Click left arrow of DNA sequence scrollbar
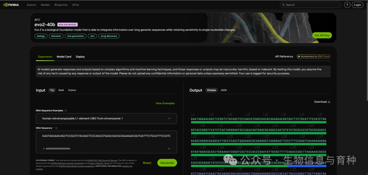The height and width of the screenshot is (175, 368). [x=44, y=149]
